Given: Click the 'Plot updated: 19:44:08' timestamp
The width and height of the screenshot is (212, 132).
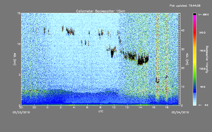Looking at the screenshot, I should pyautogui.click(x=185, y=6).
